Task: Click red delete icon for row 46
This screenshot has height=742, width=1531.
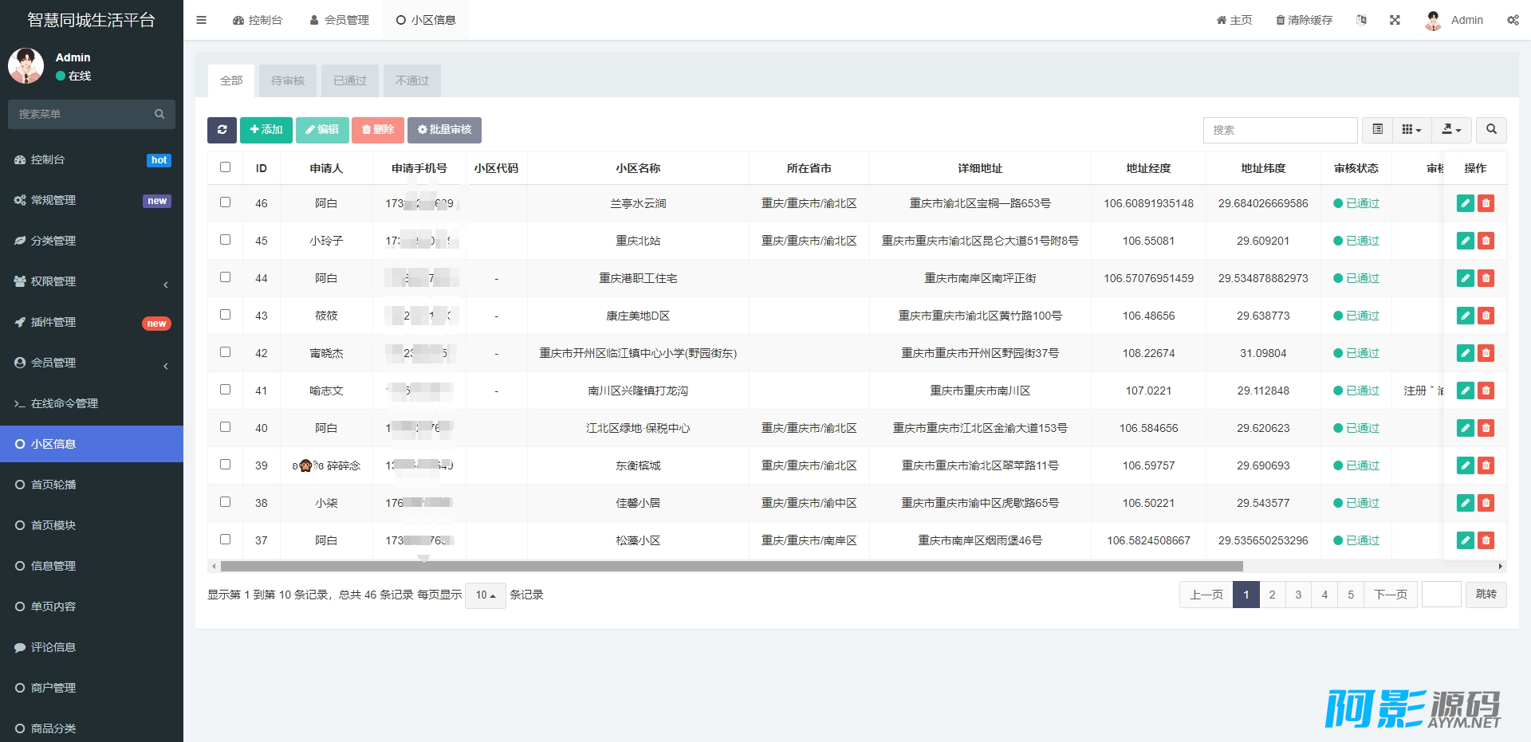Action: pyautogui.click(x=1486, y=203)
